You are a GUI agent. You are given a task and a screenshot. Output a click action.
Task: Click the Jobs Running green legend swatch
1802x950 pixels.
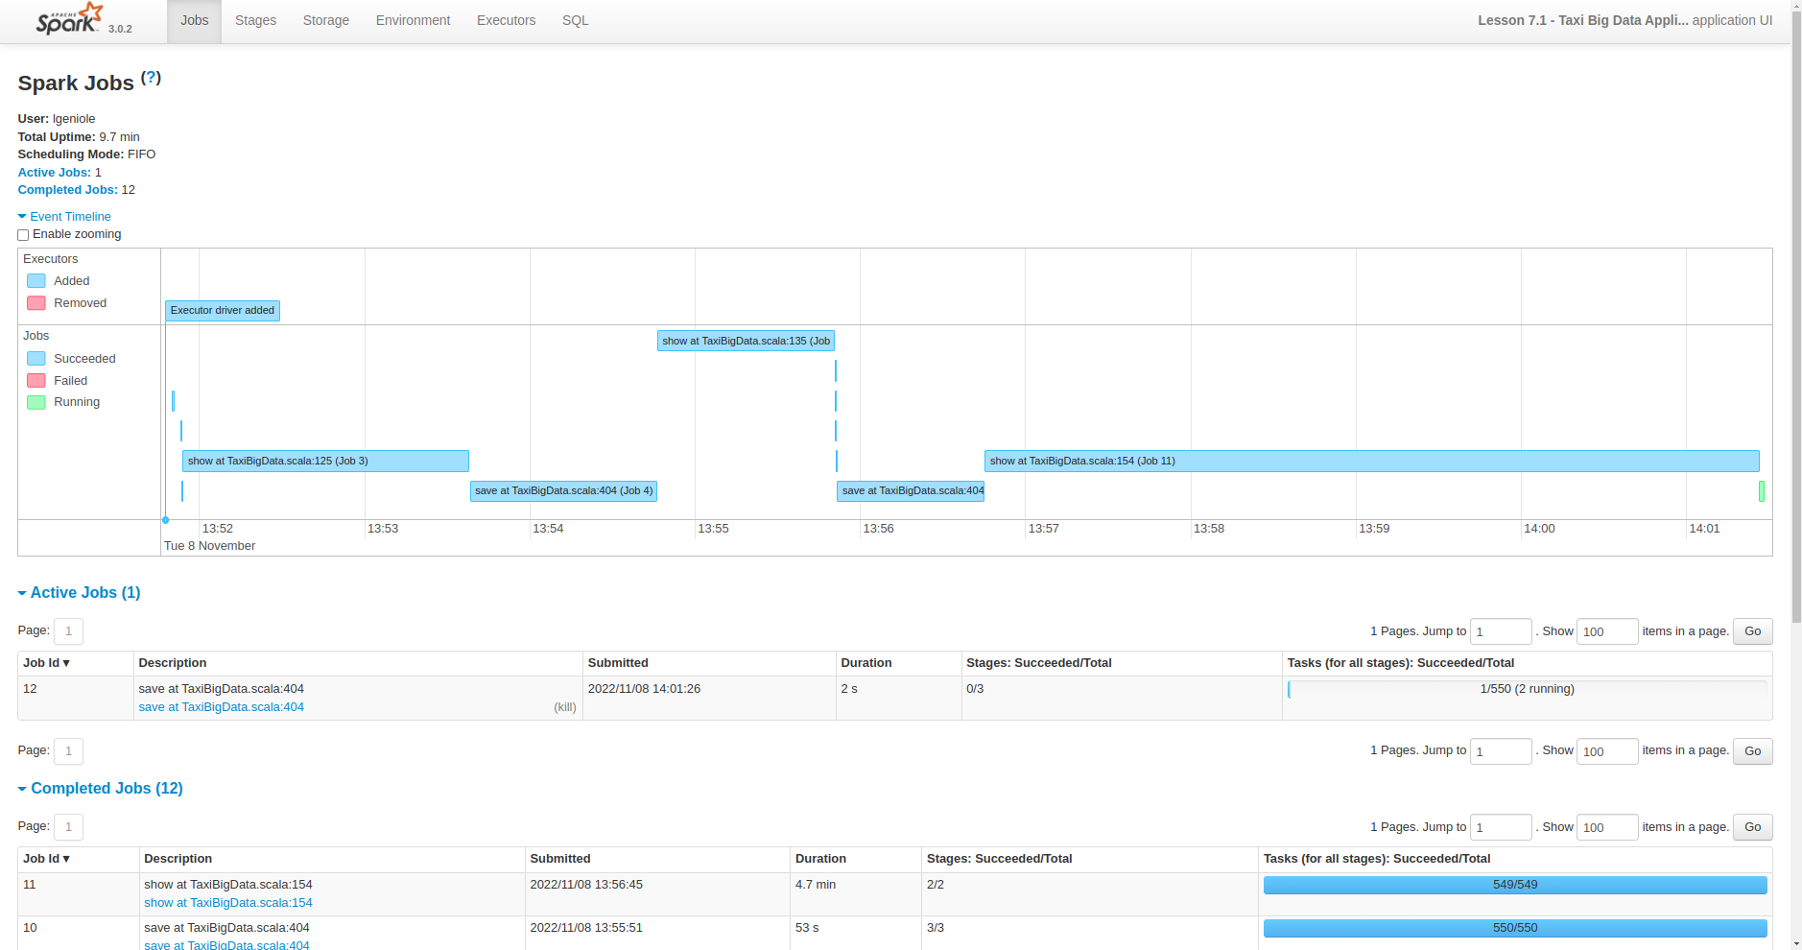36,403
